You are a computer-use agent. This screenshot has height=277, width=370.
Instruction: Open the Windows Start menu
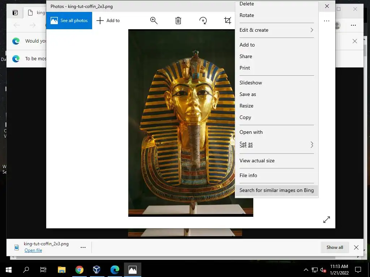(9, 269)
